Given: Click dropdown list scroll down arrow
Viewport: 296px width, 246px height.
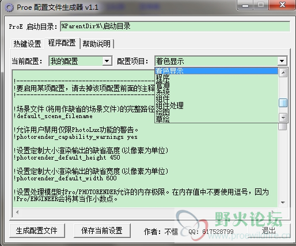Looking at the screenshot, I should (283, 118).
